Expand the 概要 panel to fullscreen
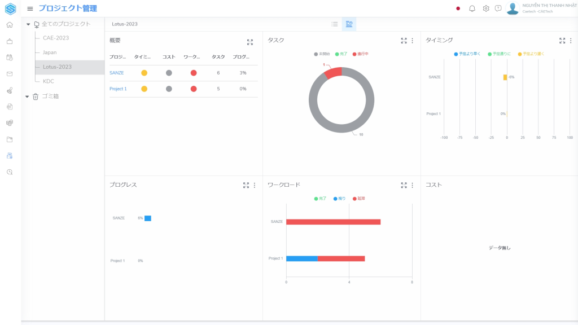The image size is (578, 325). coord(250,42)
